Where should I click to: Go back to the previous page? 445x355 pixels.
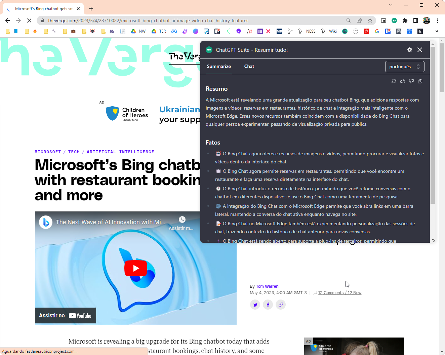(x=8, y=21)
